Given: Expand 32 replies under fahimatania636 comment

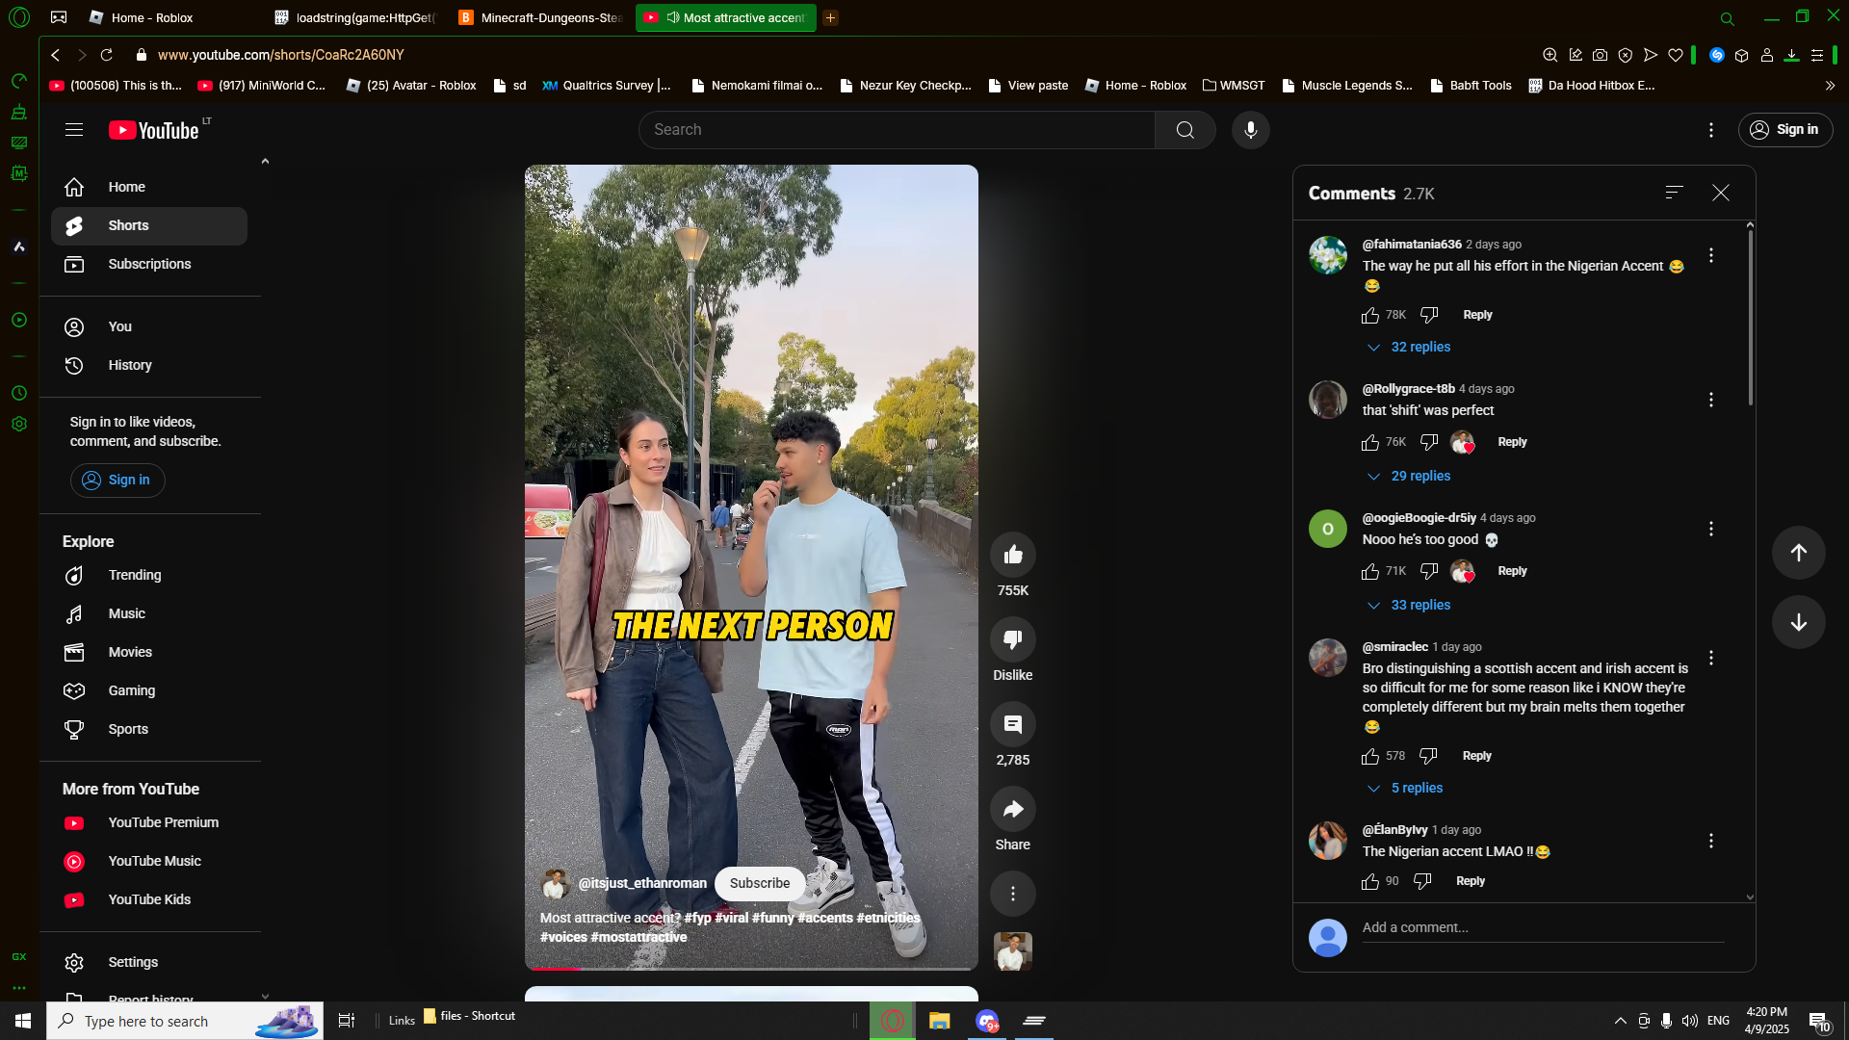Looking at the screenshot, I should click(x=1409, y=347).
